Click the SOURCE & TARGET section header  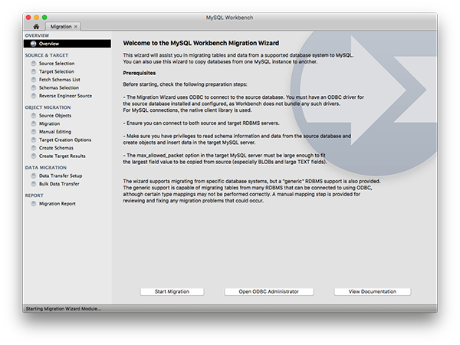pos(47,55)
